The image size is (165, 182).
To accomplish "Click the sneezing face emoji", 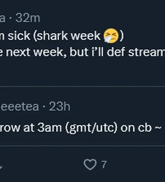I will click(x=111, y=36).
